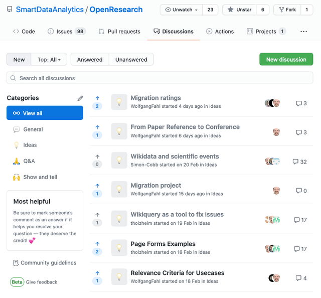Open the Top: All dropdown
321x298 pixels.
click(x=49, y=59)
